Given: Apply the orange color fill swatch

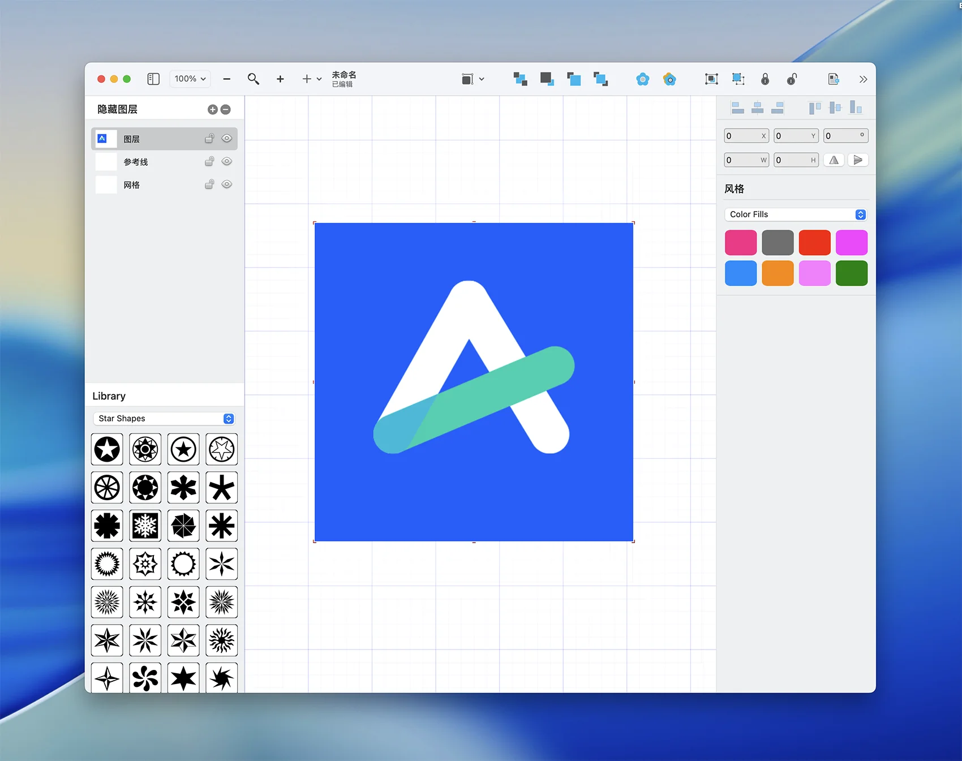Looking at the screenshot, I should pos(778,273).
